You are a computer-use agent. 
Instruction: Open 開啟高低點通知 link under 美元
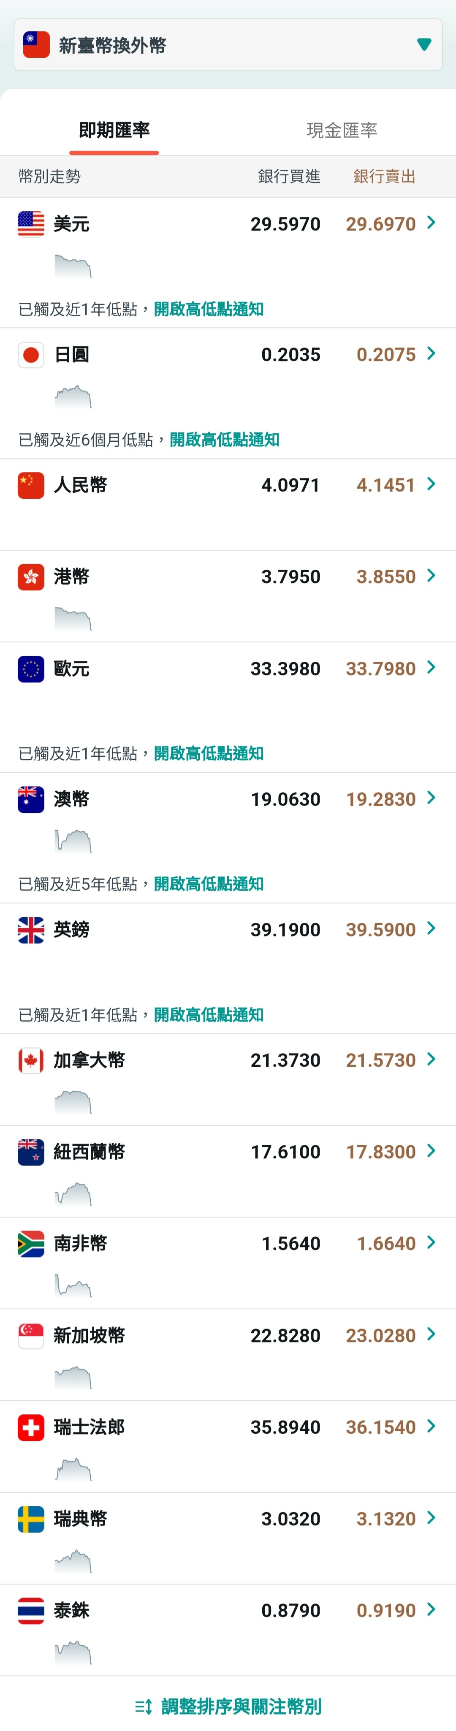click(x=209, y=309)
